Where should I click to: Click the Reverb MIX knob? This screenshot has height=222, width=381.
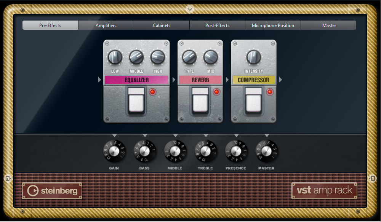211,57
